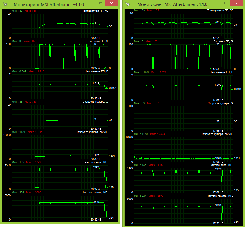This screenshot has height=227, width=245.
Task: Click the yellow time marker in left temperature graph
Action: 96,29
